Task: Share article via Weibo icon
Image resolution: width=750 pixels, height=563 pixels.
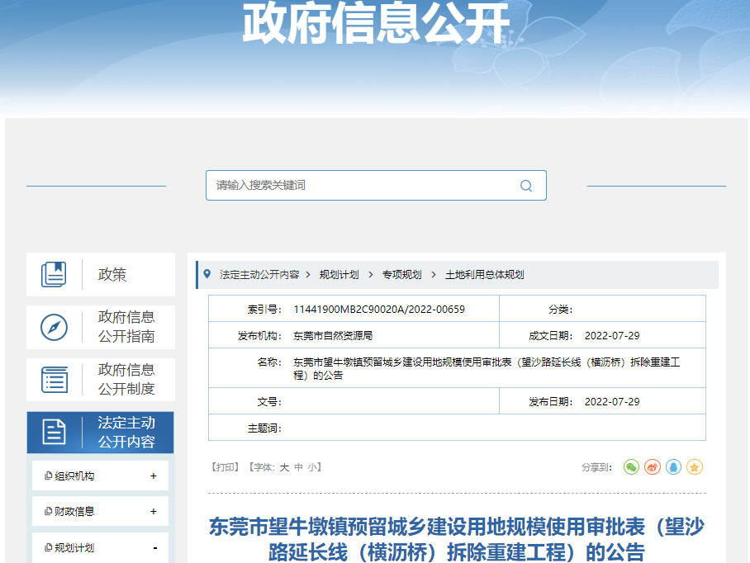Action: point(653,467)
